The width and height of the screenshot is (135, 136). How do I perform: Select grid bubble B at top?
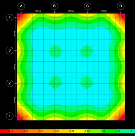coord(54,6)
